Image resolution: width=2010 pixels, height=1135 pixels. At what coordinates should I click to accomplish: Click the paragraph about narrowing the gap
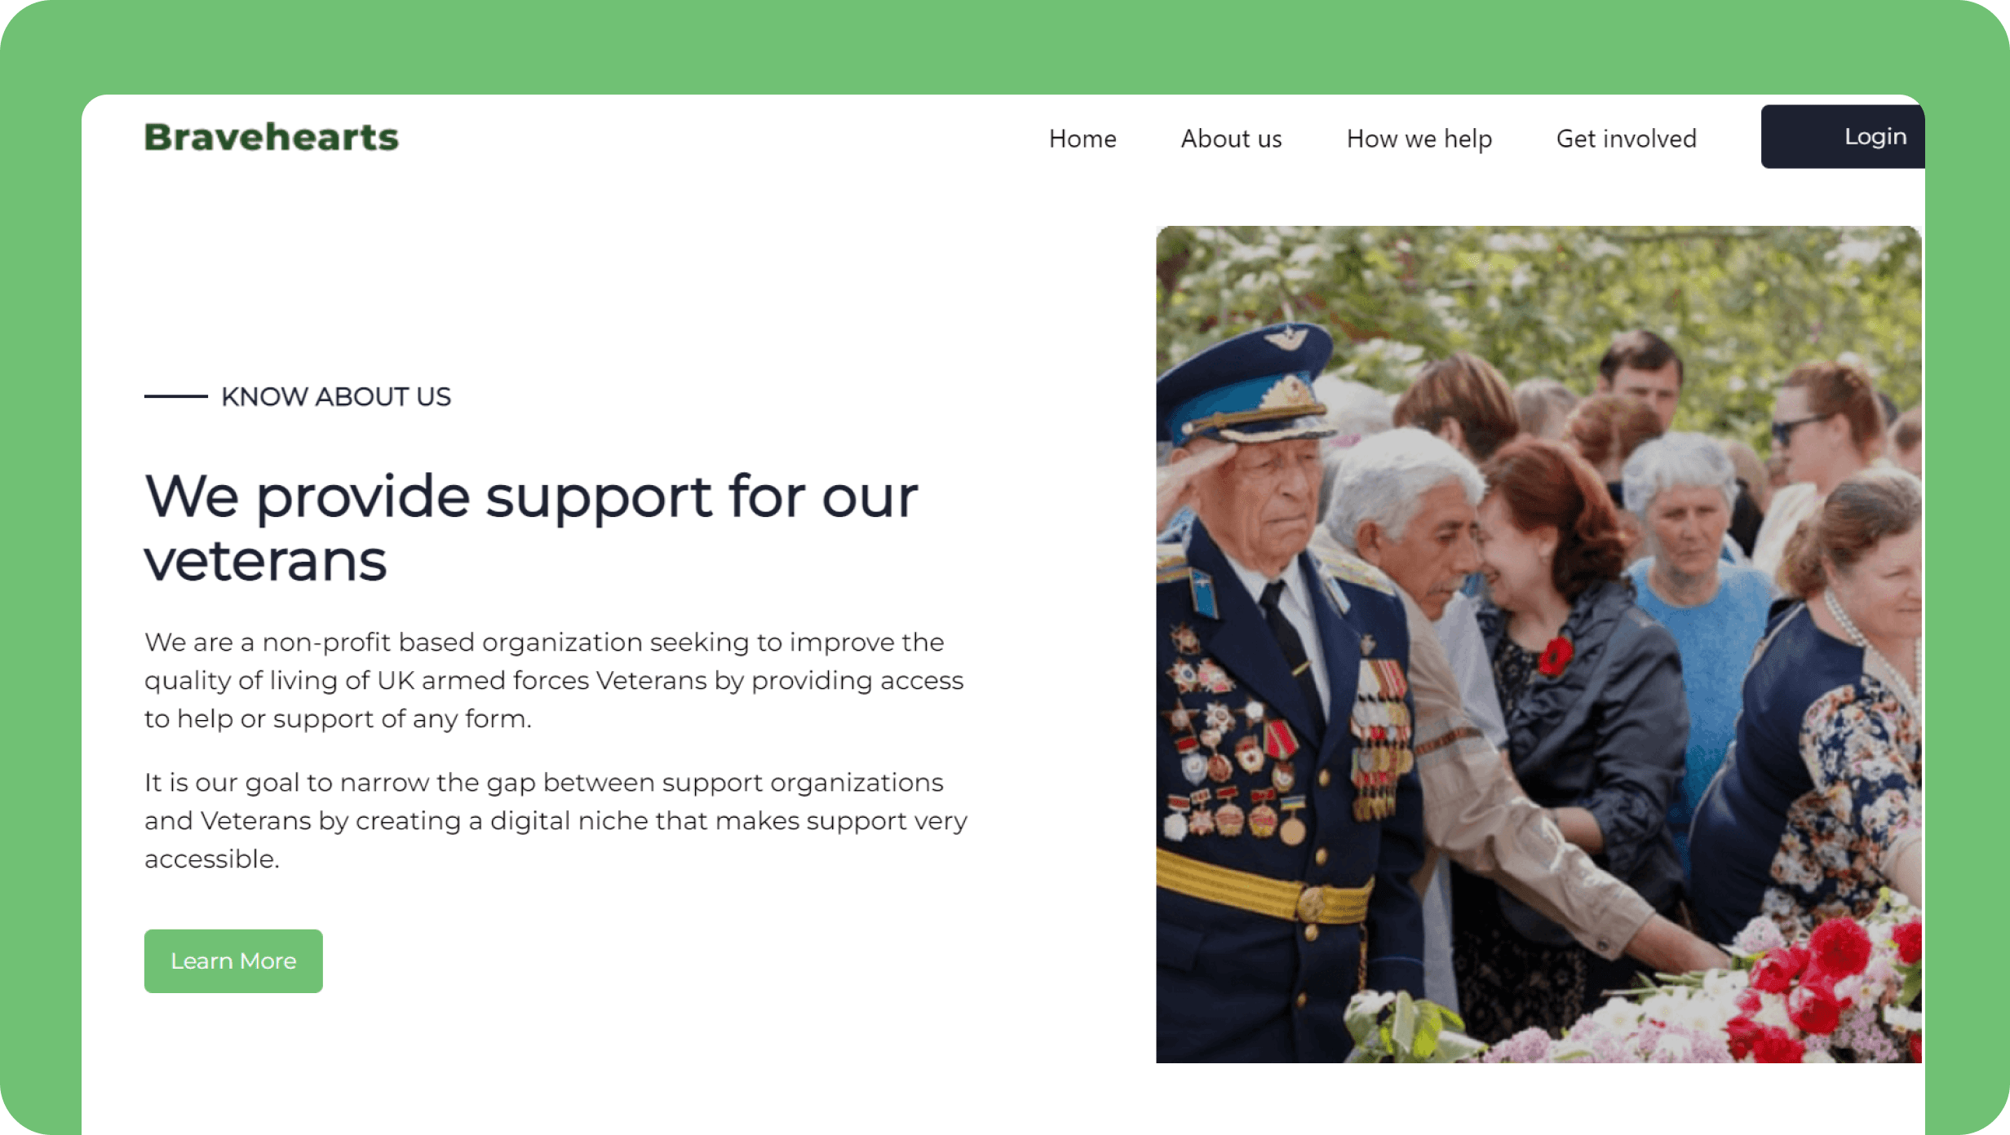pyautogui.click(x=556, y=820)
